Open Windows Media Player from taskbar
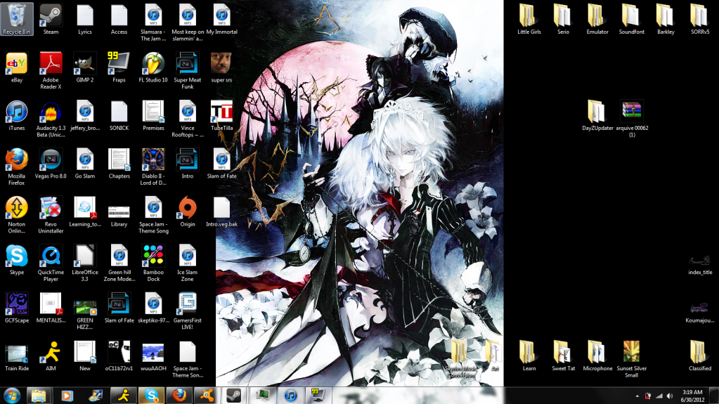719x404 pixels. coord(67,396)
